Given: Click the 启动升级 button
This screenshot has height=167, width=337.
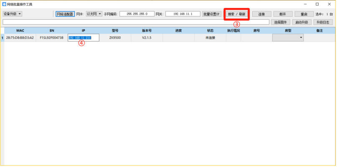Looking at the screenshot, I should point(302,22).
